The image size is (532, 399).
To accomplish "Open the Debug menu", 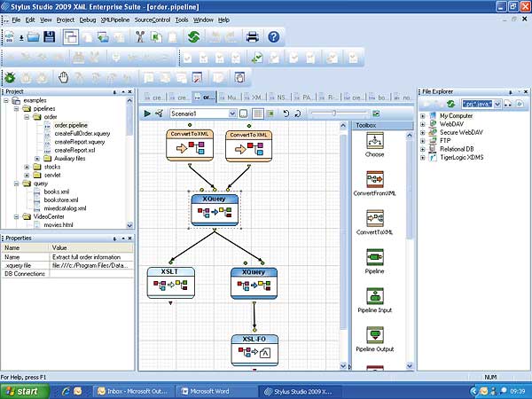I will point(88,20).
